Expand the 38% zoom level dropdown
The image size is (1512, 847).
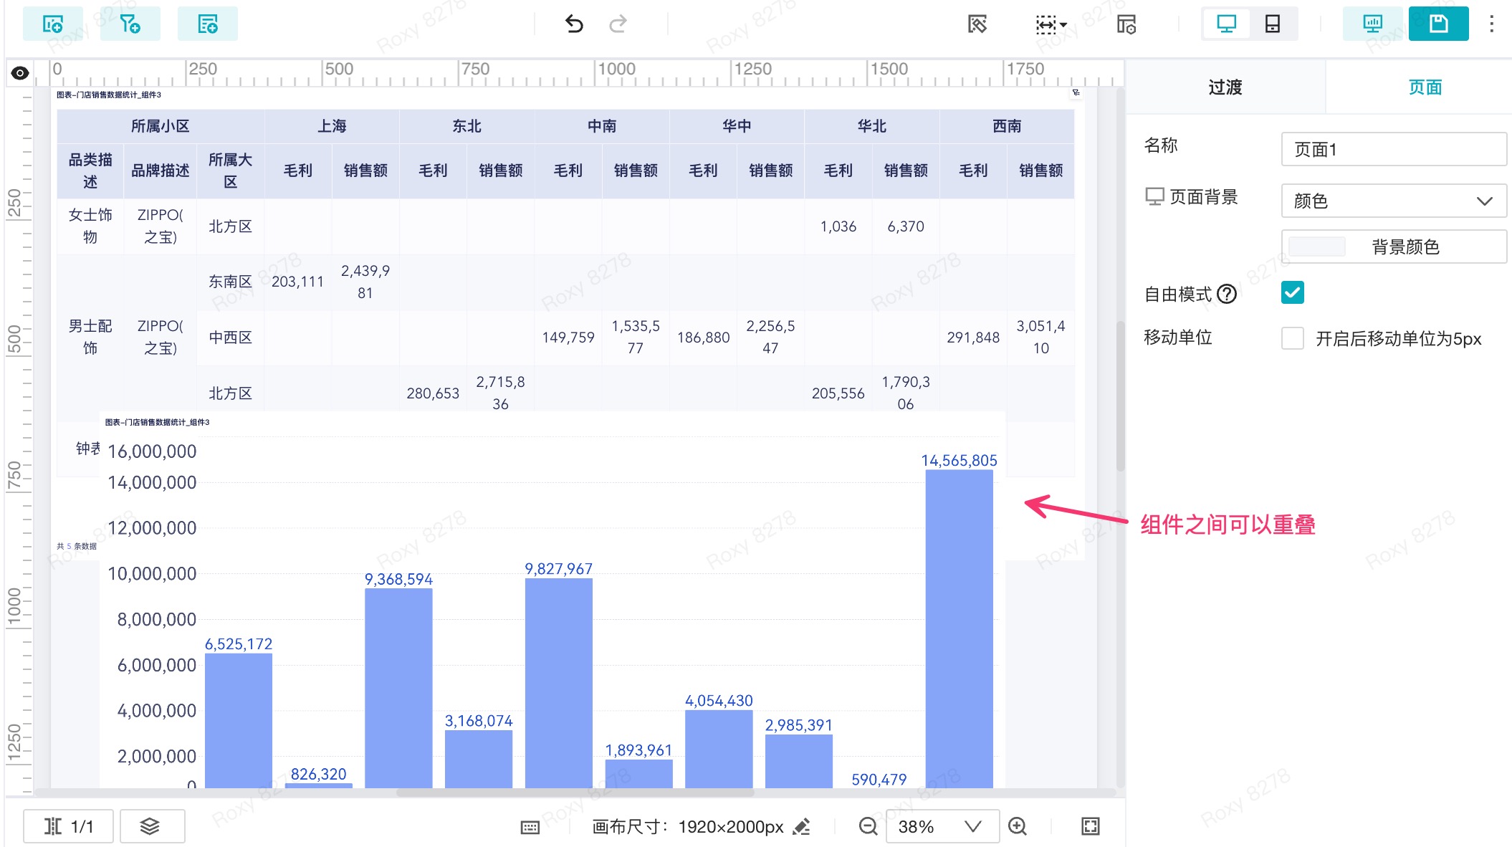[x=972, y=826]
